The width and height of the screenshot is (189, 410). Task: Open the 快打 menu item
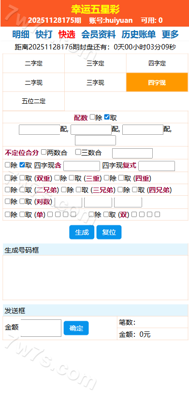[44, 34]
